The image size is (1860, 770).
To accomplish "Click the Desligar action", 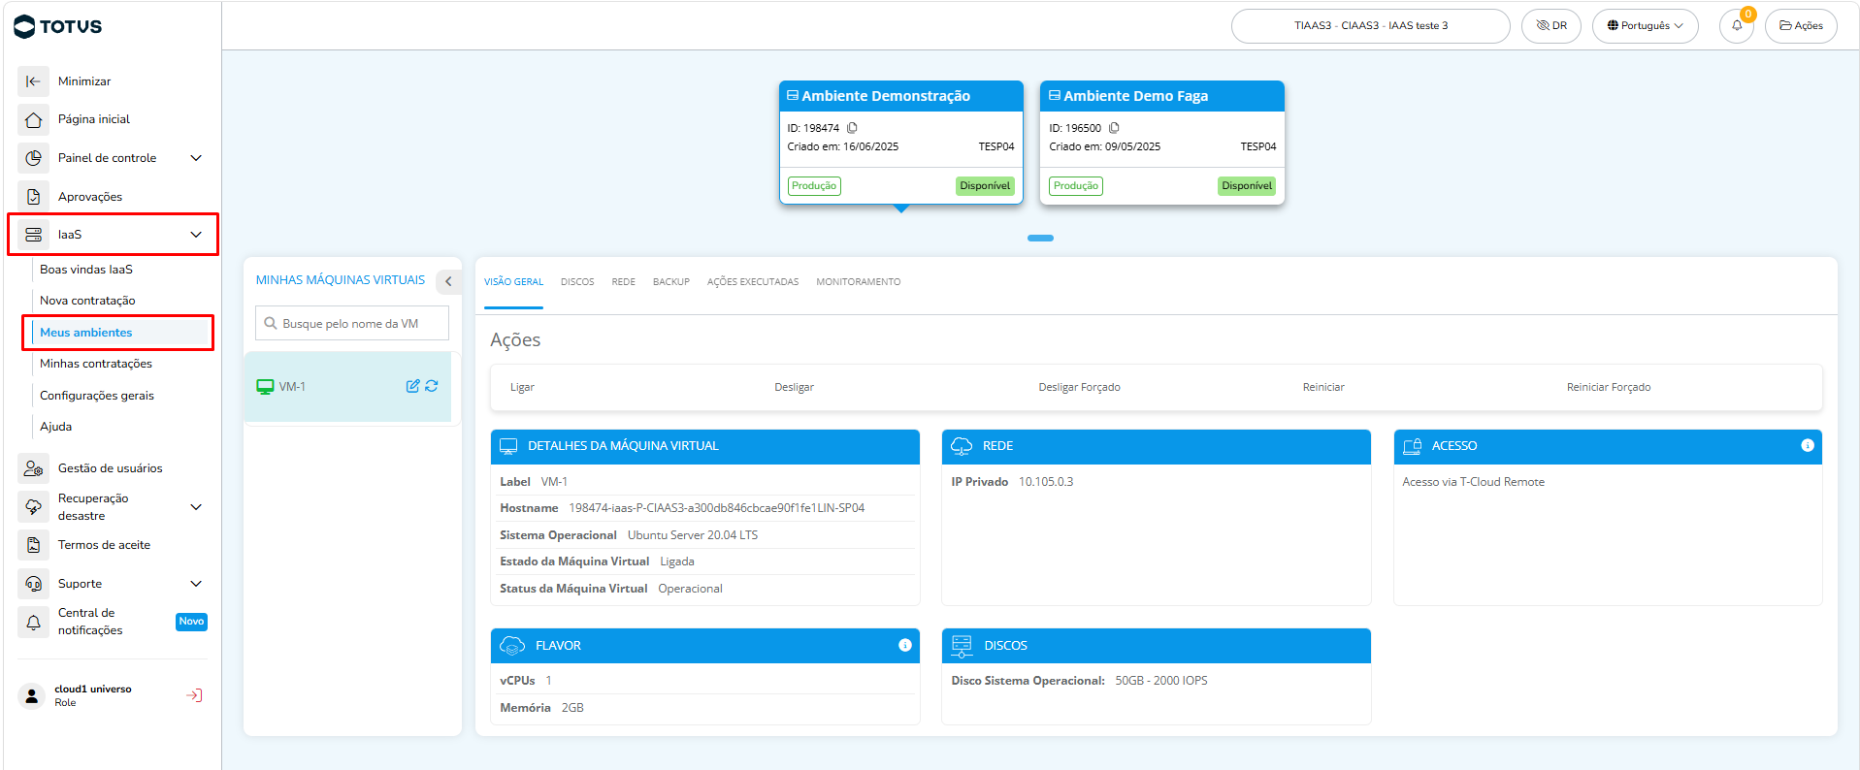I will 794,388.
